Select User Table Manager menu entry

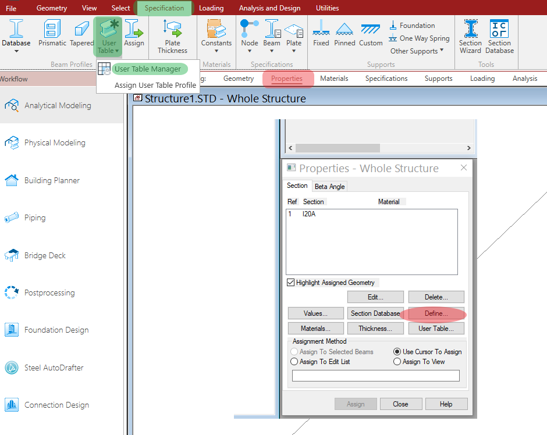pyautogui.click(x=147, y=69)
